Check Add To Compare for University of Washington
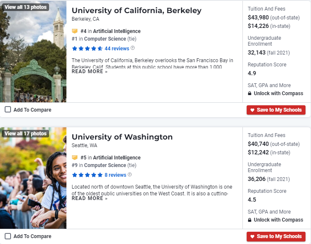The width and height of the screenshot is (311, 244). pyautogui.click(x=8, y=236)
